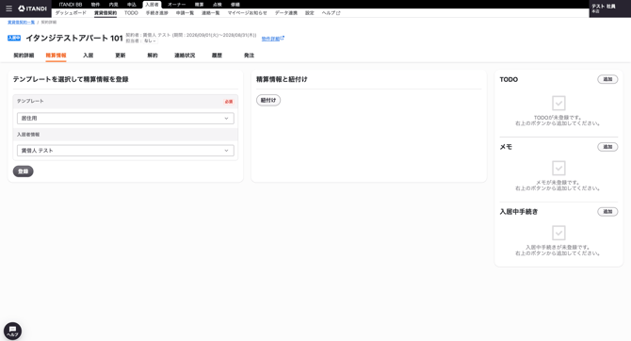Open 連絡一覧 in the sub menu
This screenshot has height=341, width=631.
pos(210,13)
